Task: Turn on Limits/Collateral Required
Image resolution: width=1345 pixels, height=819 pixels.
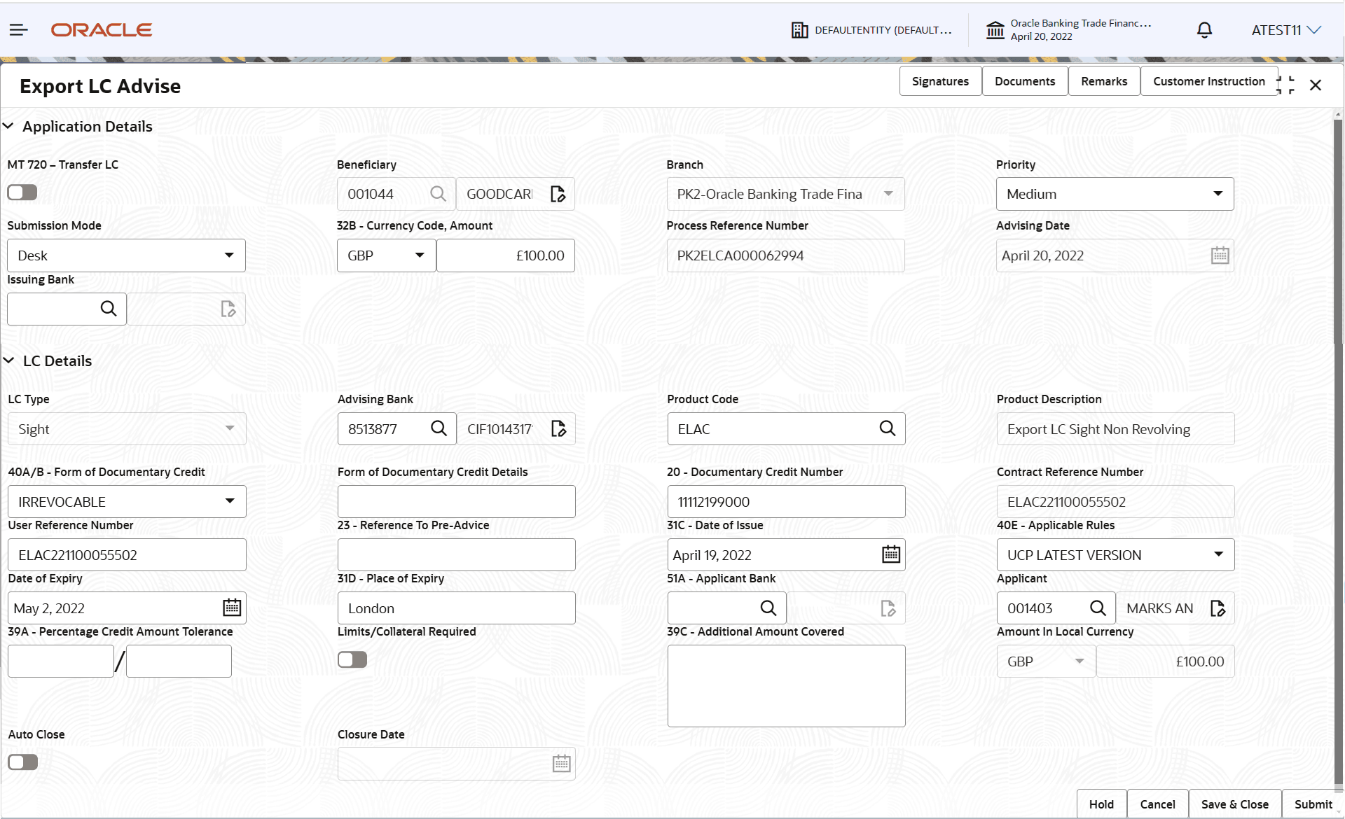Action: click(352, 659)
